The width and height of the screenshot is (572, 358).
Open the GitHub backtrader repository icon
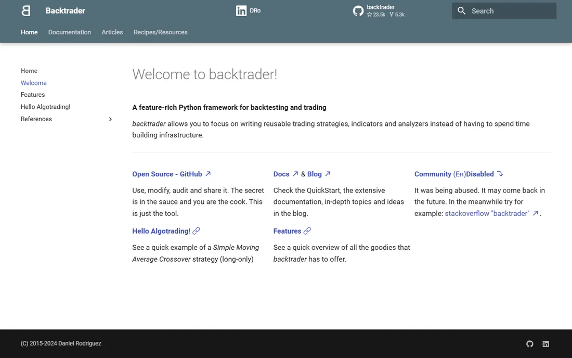[358, 10]
